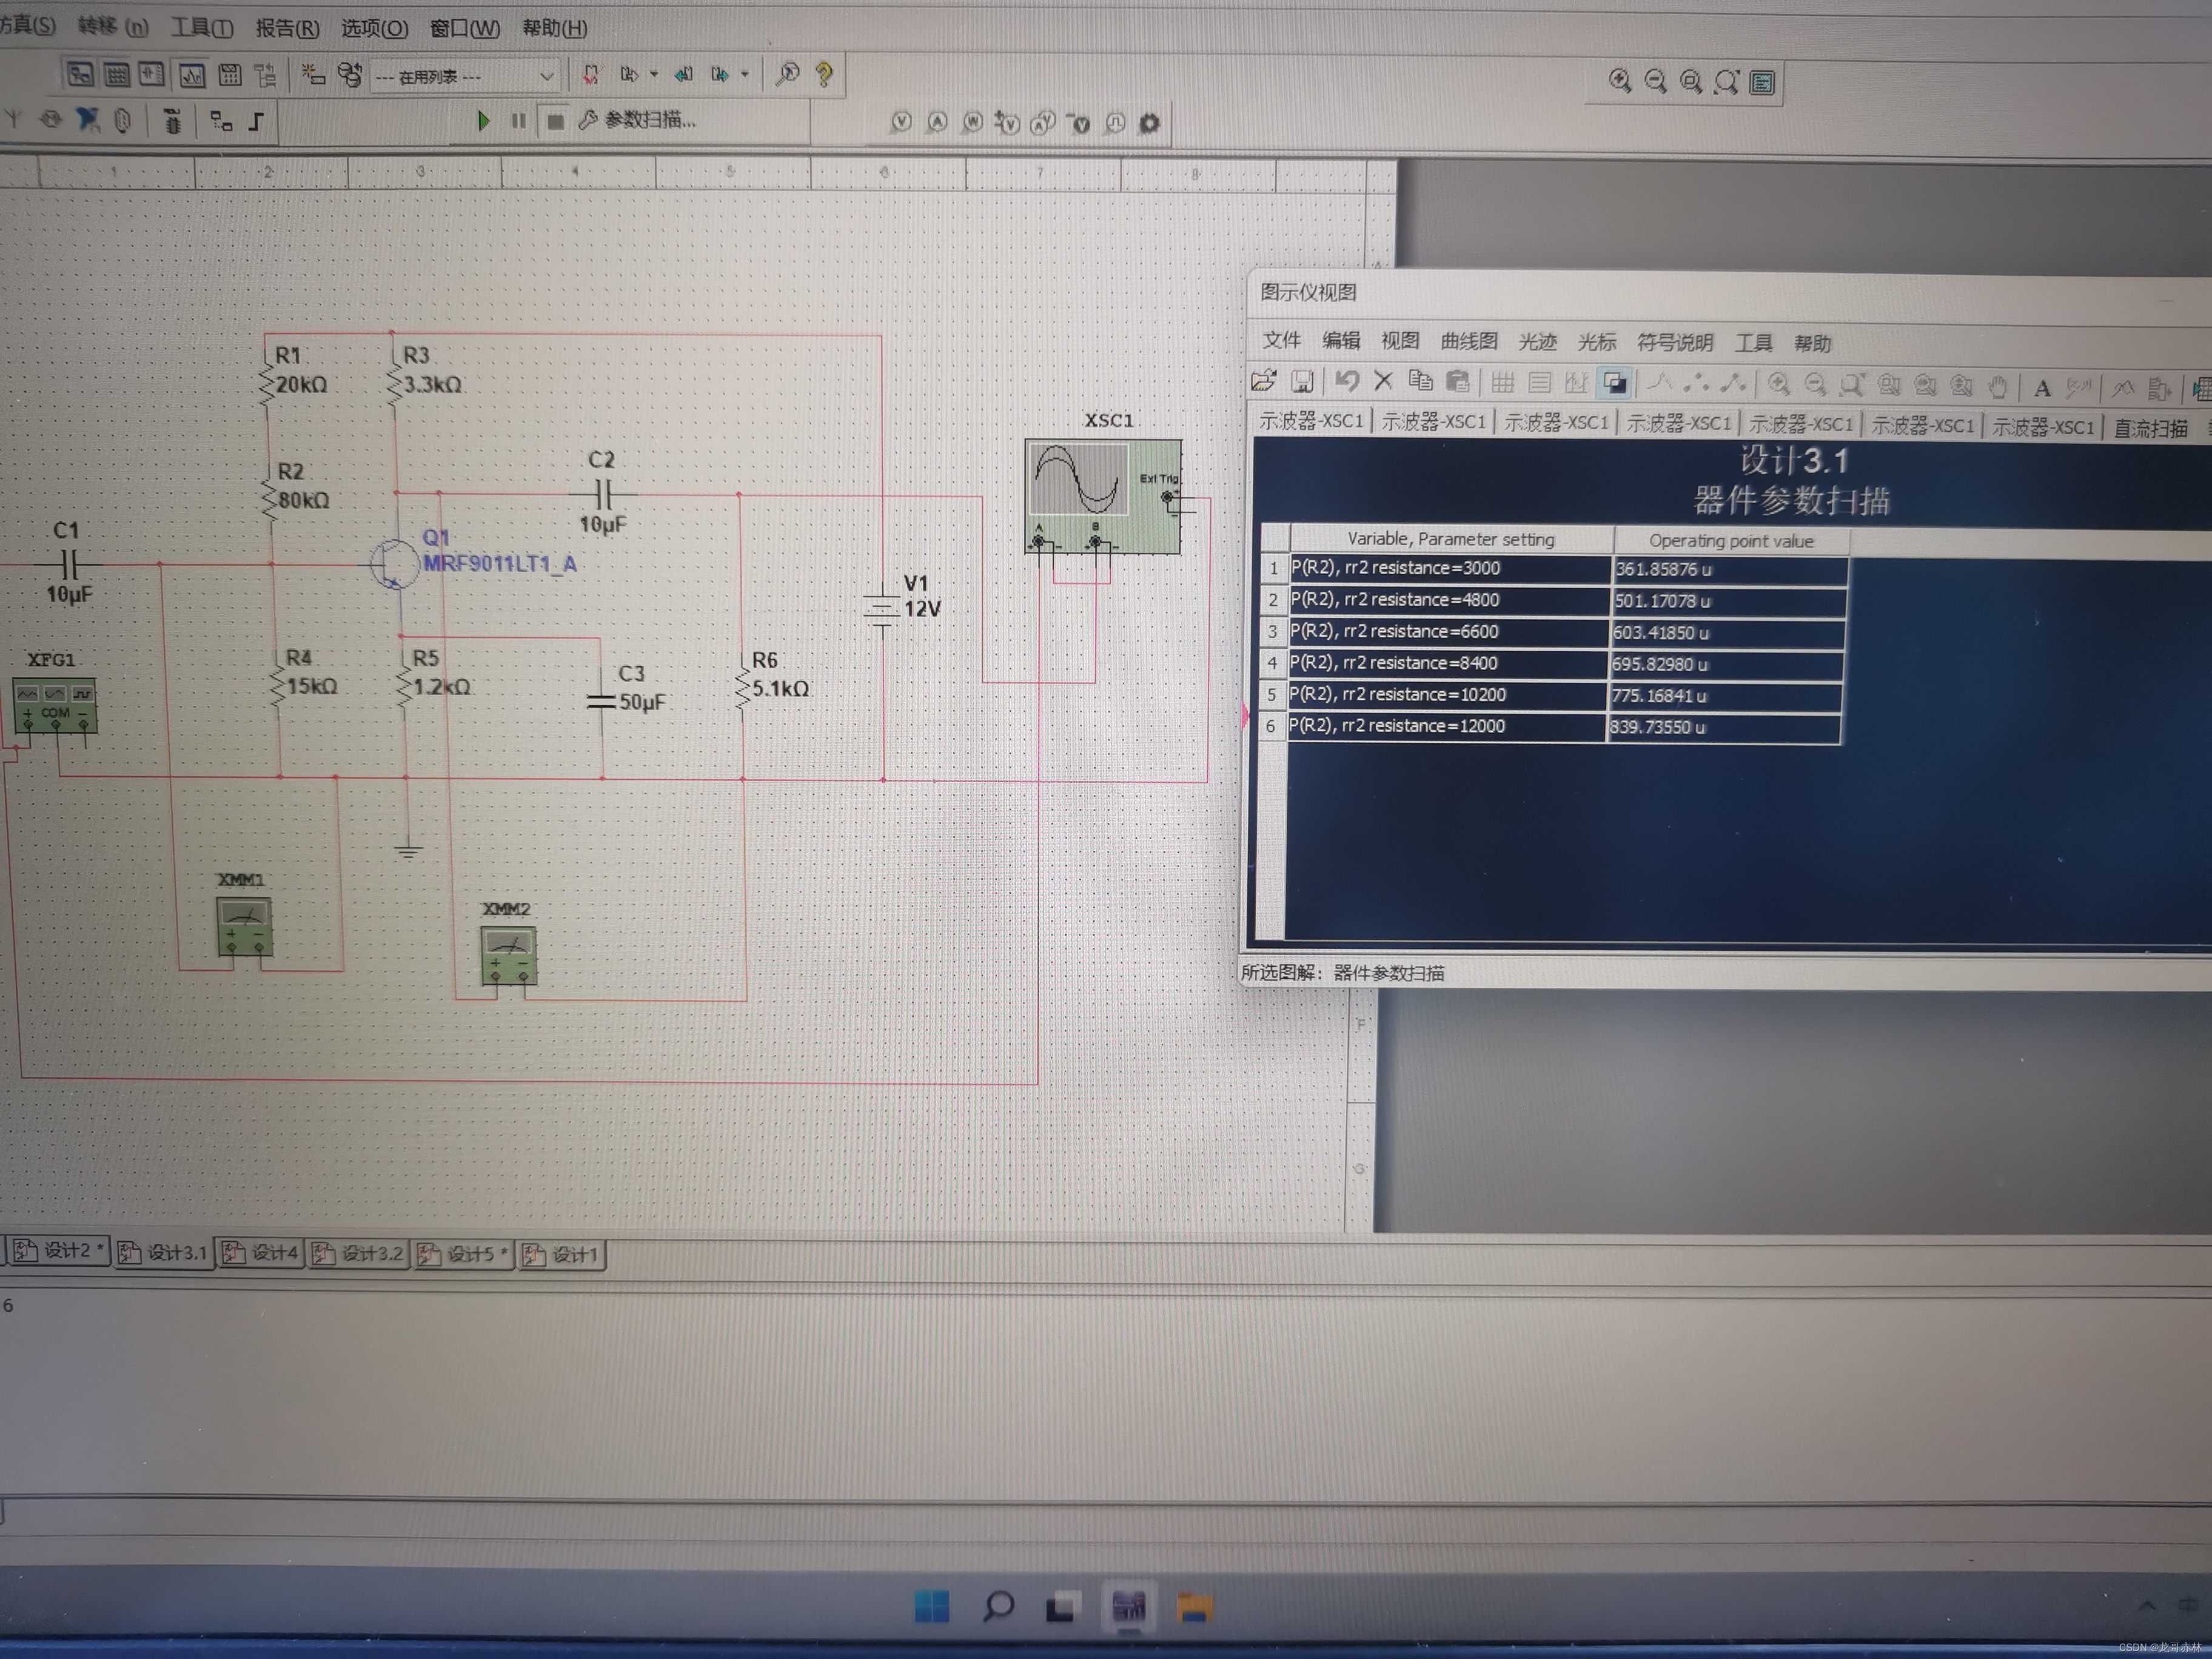Open 光标 menu in Grapher window

point(1597,342)
